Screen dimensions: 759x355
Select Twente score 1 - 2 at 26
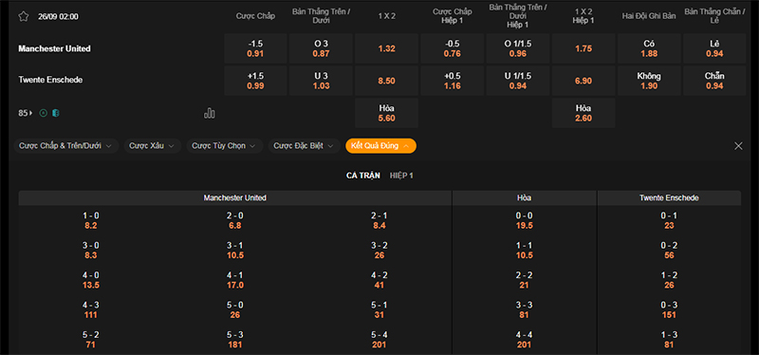coord(669,280)
